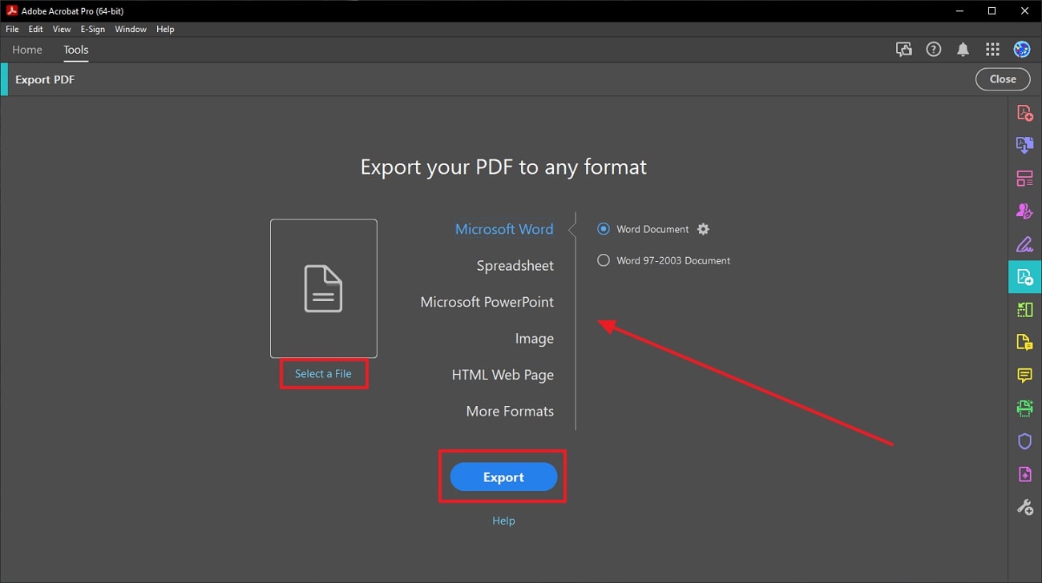1042x583 pixels.
Task: Open the Organize Pages tool in sidebar
Action: pos(1024,179)
